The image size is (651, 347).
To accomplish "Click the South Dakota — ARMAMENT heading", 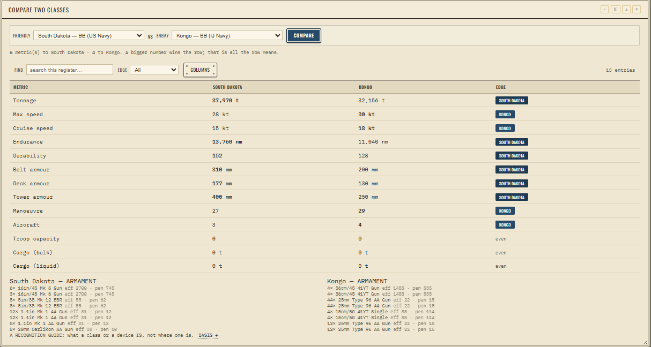I will tap(53, 281).
